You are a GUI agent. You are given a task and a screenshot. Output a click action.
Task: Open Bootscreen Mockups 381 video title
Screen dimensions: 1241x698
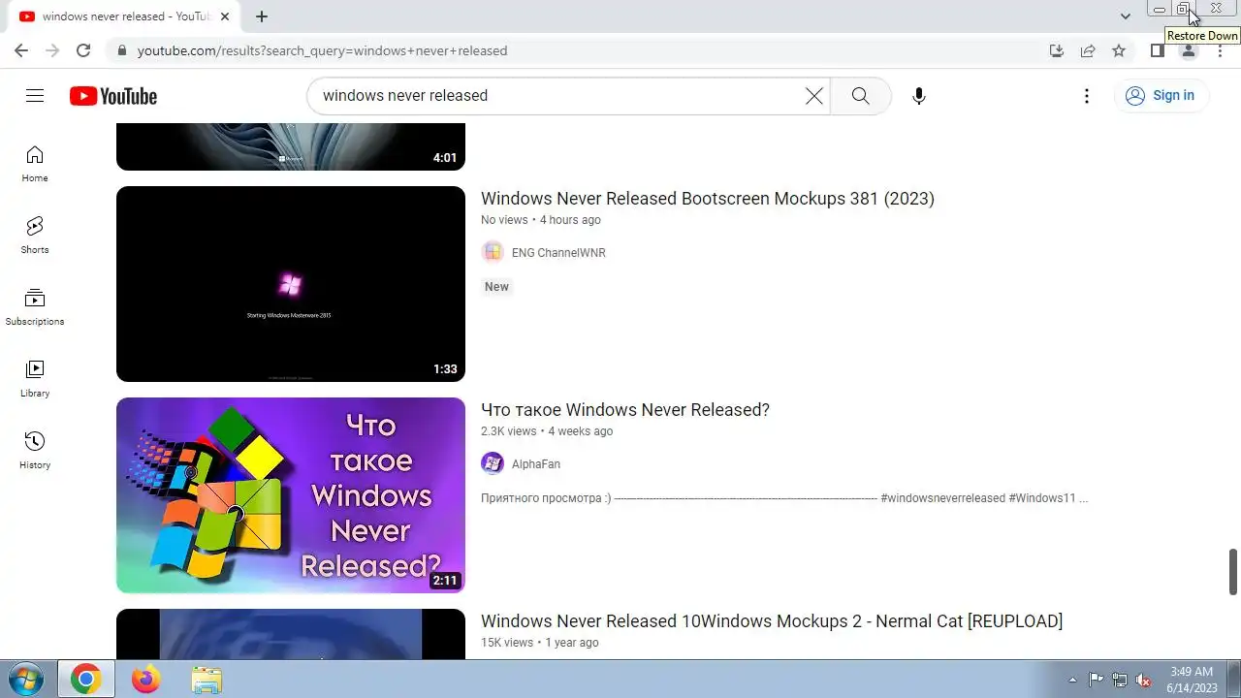coord(708,199)
